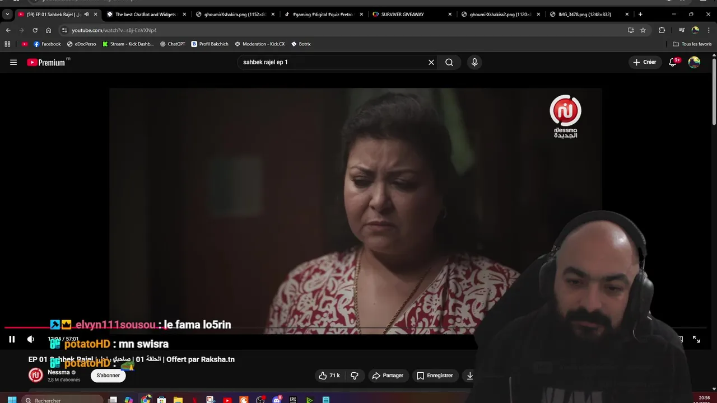This screenshot has width=717, height=403.
Task: Download the video with arrow icon
Action: pyautogui.click(x=470, y=376)
